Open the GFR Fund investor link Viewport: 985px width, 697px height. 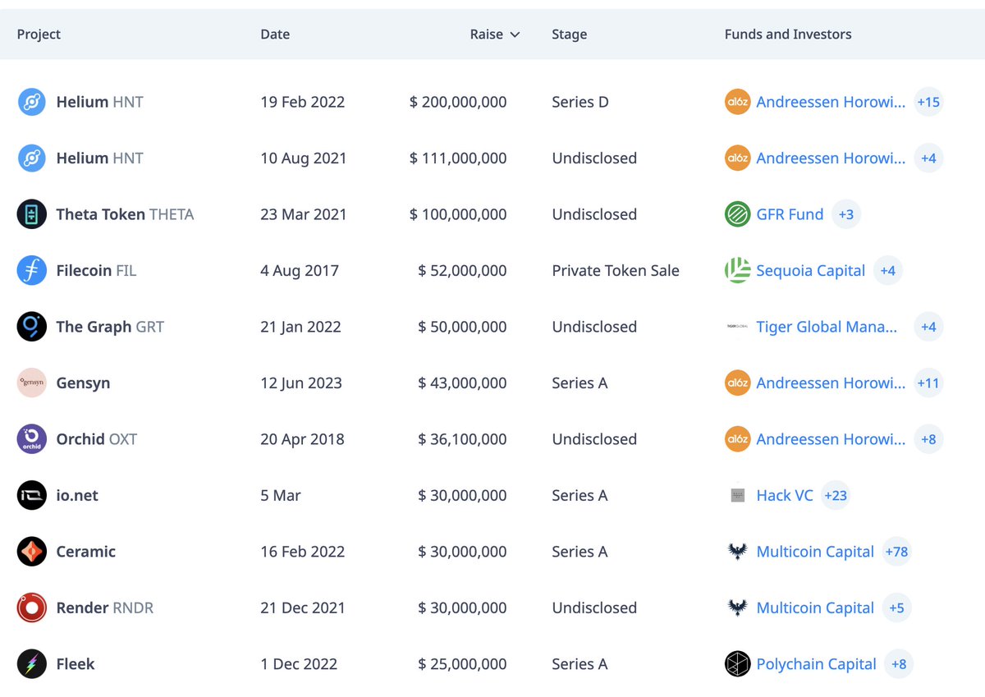click(790, 214)
